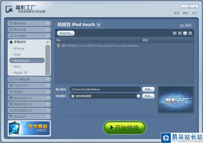Select iPad in the Apple list
The height and width of the screenshot is (143, 203).
[x=27, y=55]
